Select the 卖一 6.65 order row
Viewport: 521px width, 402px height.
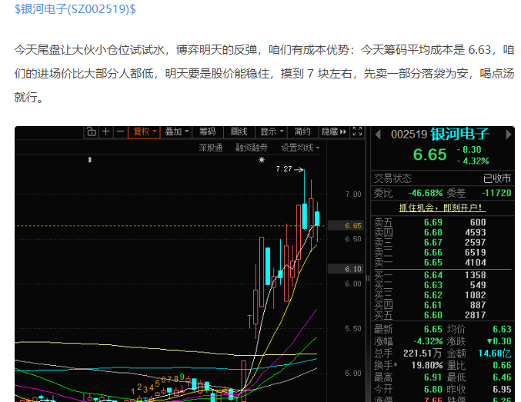tap(443, 263)
